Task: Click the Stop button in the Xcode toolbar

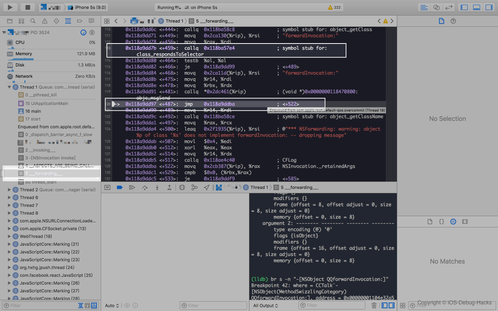Action: click(x=28, y=7)
